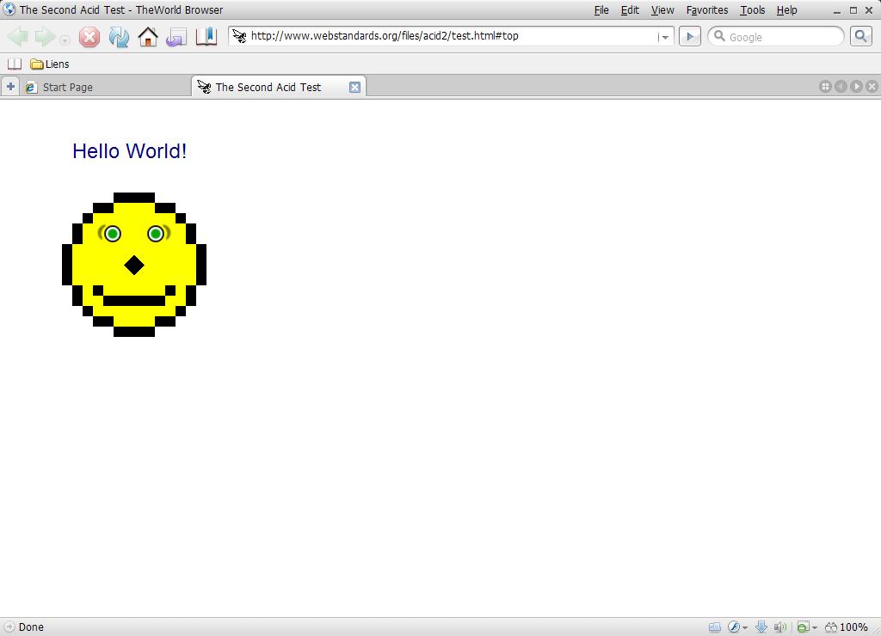
Task: Click the smiley's black diamond nose
Action: 134,265
